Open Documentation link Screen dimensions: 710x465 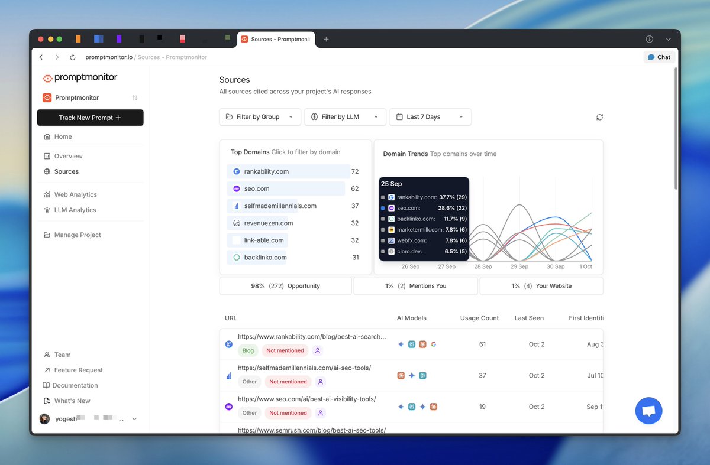click(x=70, y=385)
